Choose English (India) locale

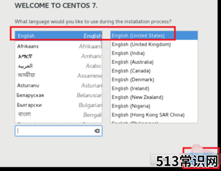154,53
